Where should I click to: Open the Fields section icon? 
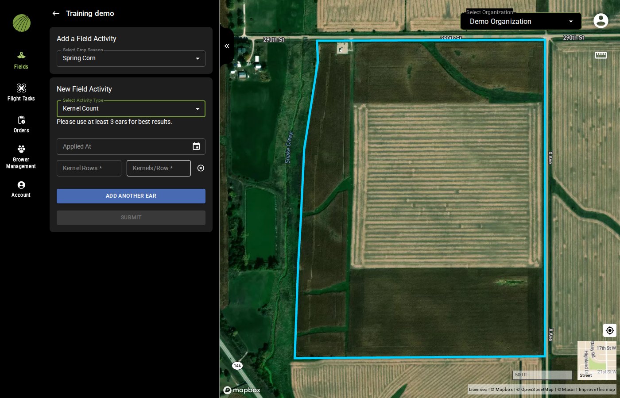(x=21, y=55)
